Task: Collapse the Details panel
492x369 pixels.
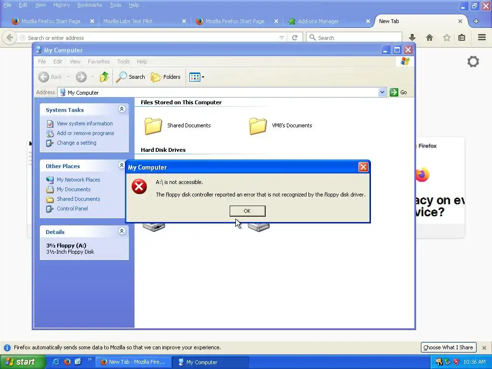Action: pyautogui.click(x=122, y=231)
